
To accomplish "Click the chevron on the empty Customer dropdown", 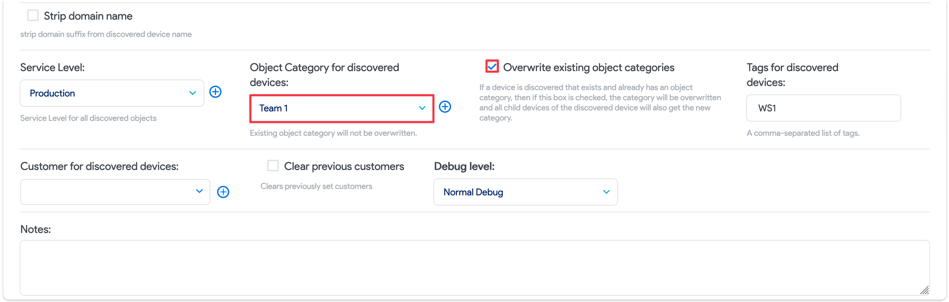I will click(x=199, y=192).
